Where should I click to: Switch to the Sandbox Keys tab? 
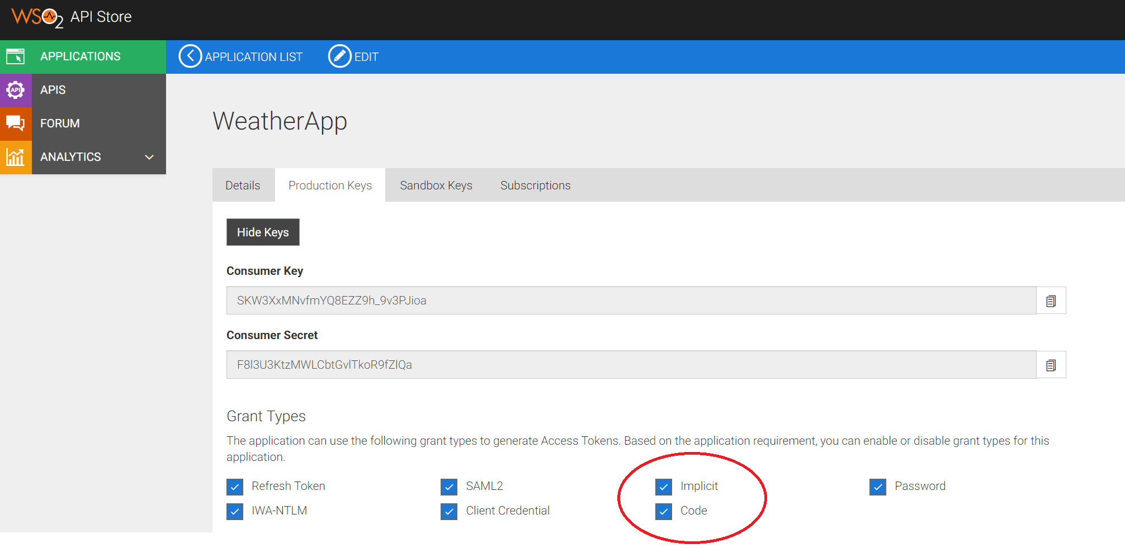pos(436,185)
